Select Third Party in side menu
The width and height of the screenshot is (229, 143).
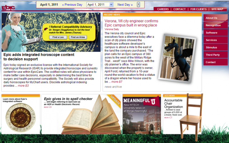pos(215,55)
